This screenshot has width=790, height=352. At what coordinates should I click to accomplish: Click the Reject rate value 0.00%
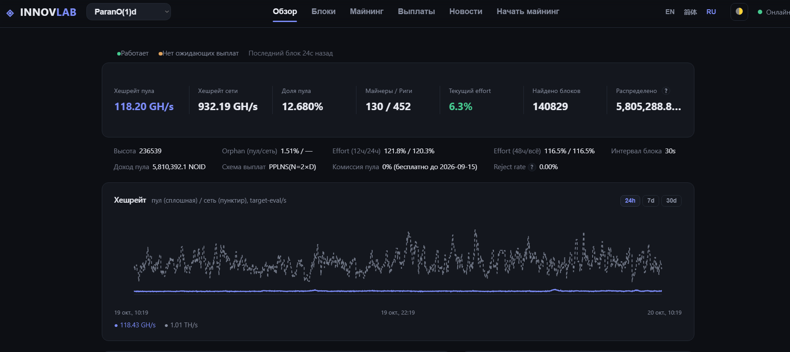click(x=549, y=167)
